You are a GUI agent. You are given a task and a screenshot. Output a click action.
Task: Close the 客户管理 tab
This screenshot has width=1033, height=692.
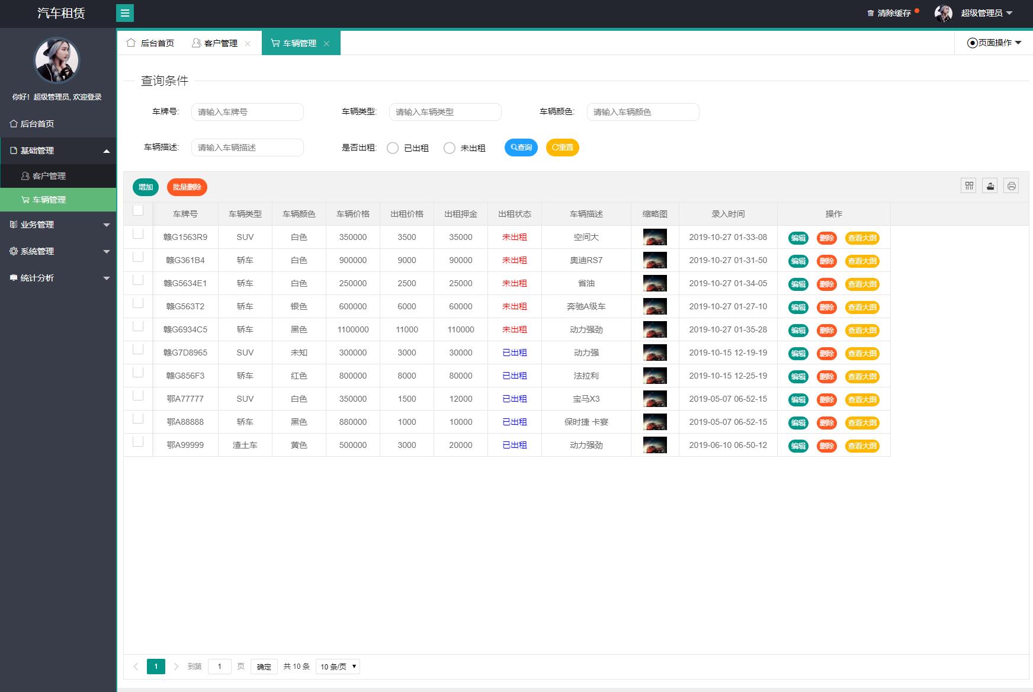(x=248, y=44)
